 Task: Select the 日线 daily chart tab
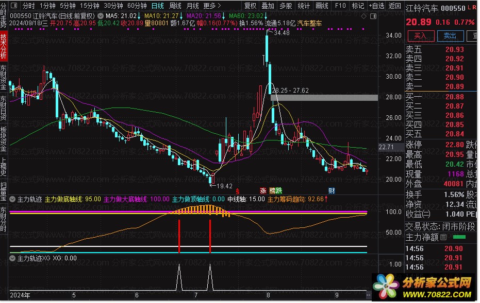[158, 6]
